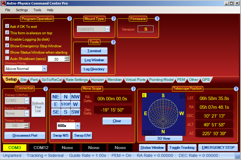Click Toggle Tracking button
Screen dimensions: 241x160
pyautogui.click(x=182, y=148)
